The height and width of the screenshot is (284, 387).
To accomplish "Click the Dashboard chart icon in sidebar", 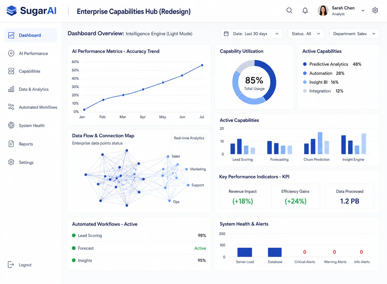I will [11, 35].
